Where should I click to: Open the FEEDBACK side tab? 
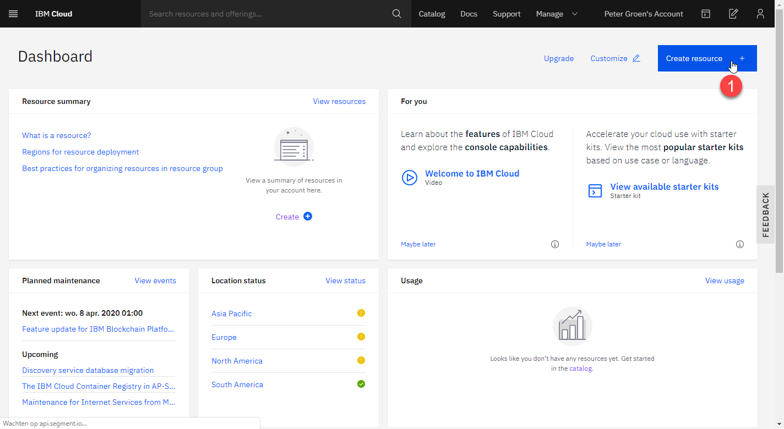tap(765, 215)
